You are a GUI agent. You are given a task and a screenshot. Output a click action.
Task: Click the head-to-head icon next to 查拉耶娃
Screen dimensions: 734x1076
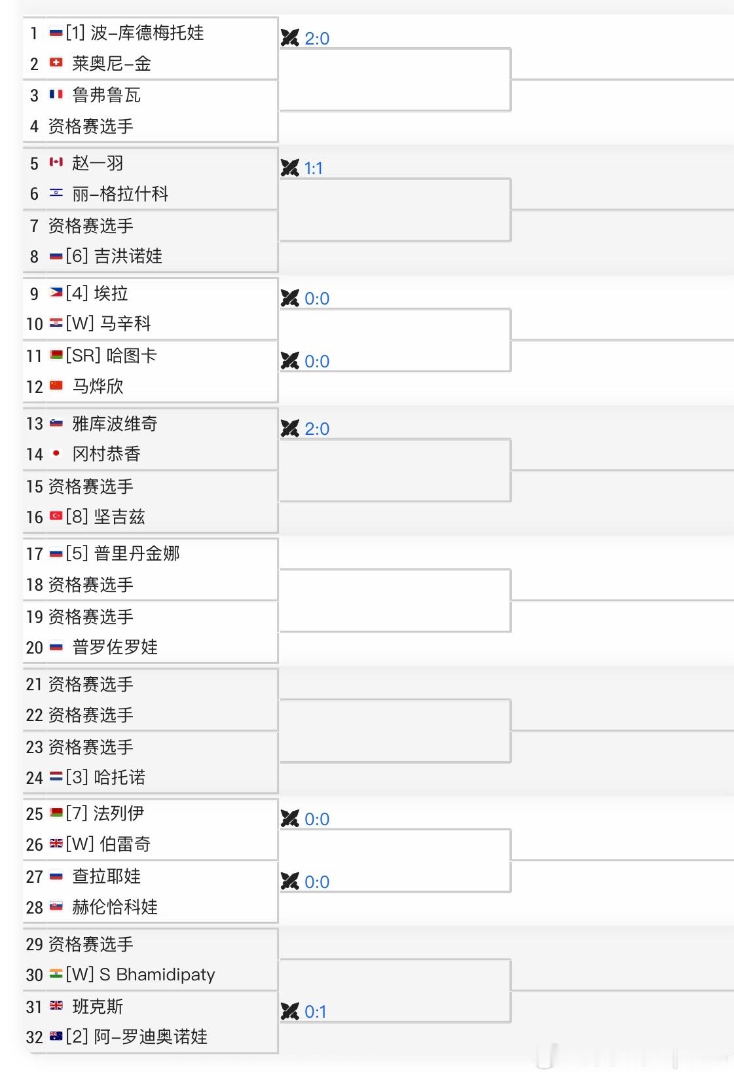pos(289,881)
